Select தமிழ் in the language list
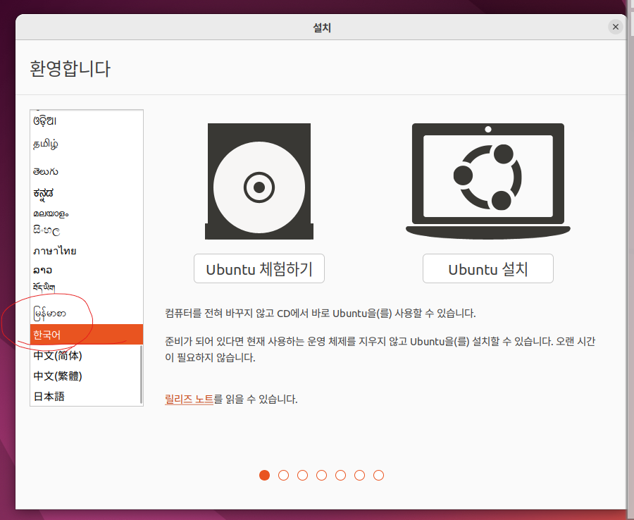This screenshot has height=520, width=634. [x=87, y=144]
